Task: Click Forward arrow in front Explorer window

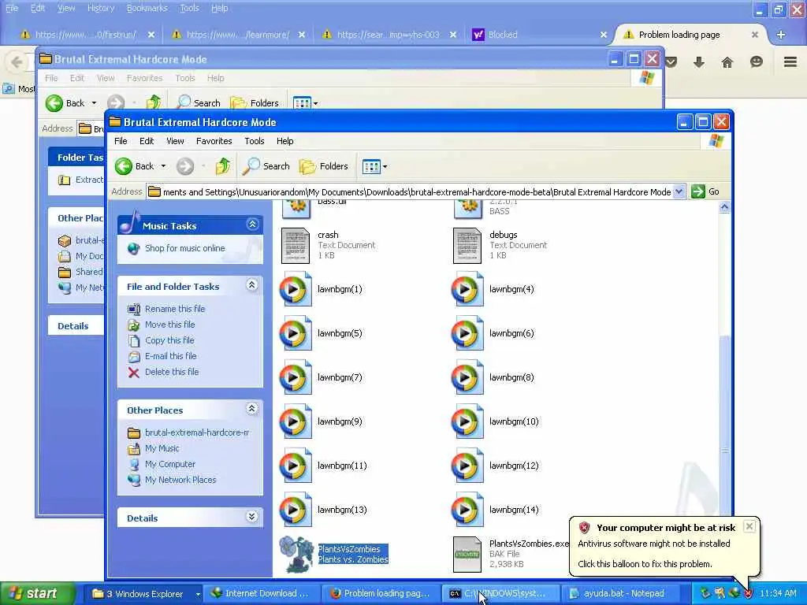Action: pyautogui.click(x=185, y=166)
